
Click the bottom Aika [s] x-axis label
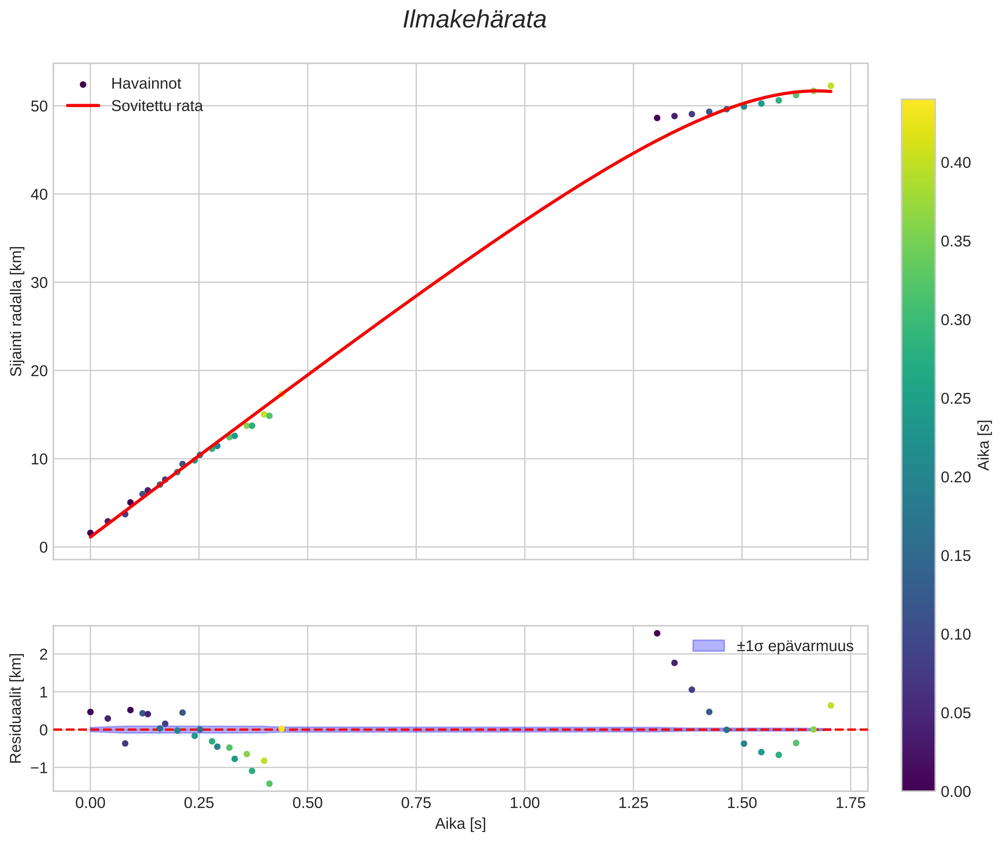point(460,823)
